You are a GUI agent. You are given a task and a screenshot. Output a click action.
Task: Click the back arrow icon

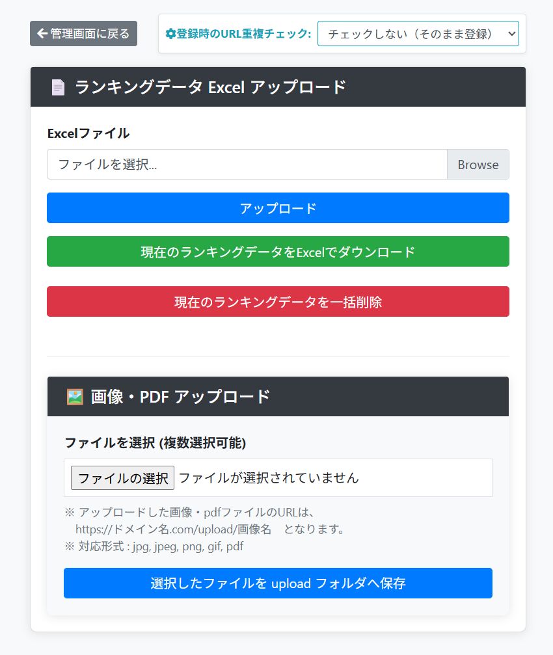42,34
